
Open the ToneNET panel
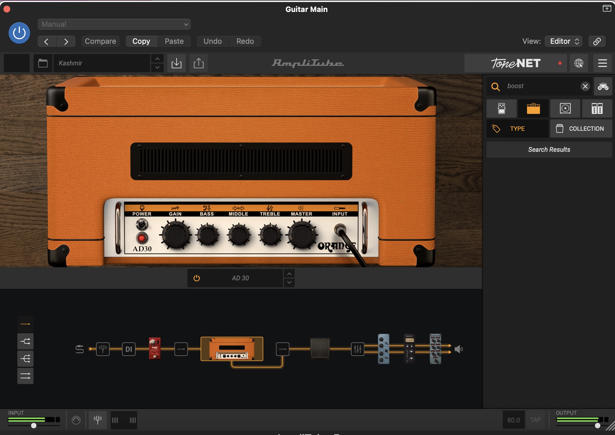tap(516, 63)
